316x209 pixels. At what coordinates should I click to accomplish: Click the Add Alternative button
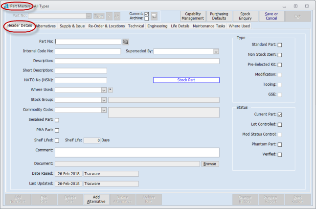(x=96, y=199)
